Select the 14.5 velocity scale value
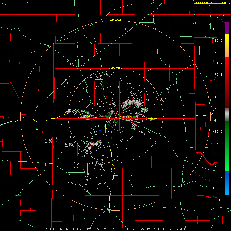This screenshot has height=231, width=231. coord(218,97)
